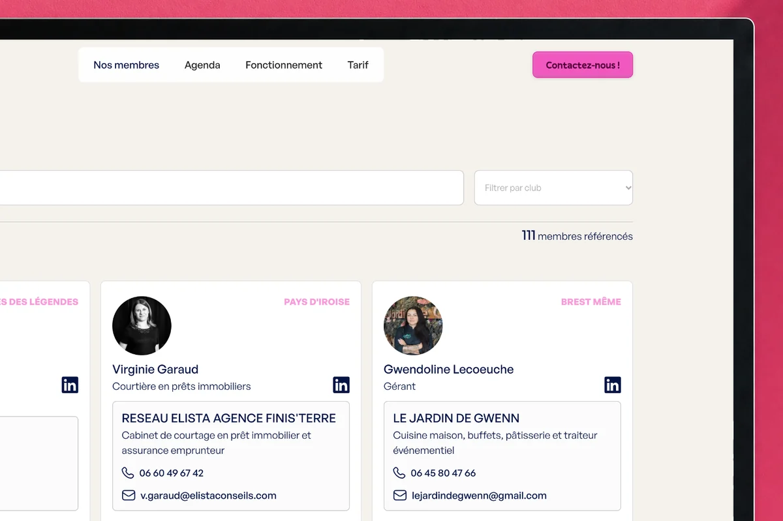Email lejardindegwenn@gmail.com
Image resolution: width=783 pixels, height=521 pixels.
(479, 496)
